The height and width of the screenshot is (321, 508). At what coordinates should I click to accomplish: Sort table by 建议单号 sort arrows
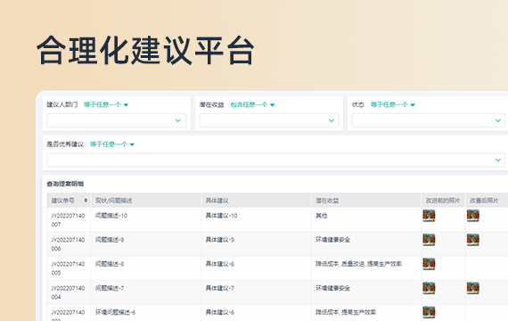pyautogui.click(x=86, y=201)
